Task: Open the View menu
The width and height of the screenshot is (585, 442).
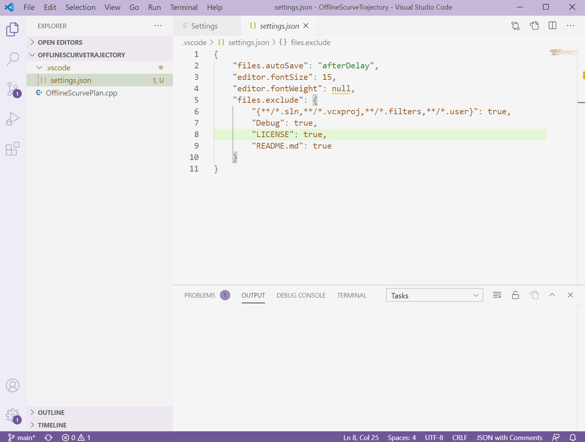Action: click(112, 7)
